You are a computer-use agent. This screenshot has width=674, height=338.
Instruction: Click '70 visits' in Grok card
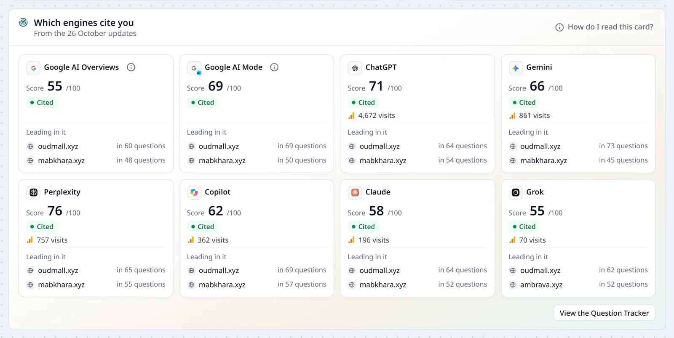[532, 240]
